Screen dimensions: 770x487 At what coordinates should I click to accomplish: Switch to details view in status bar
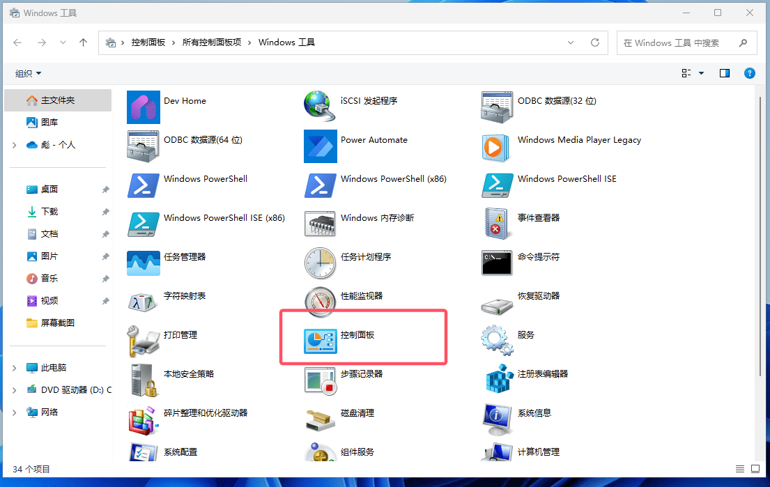(740, 469)
